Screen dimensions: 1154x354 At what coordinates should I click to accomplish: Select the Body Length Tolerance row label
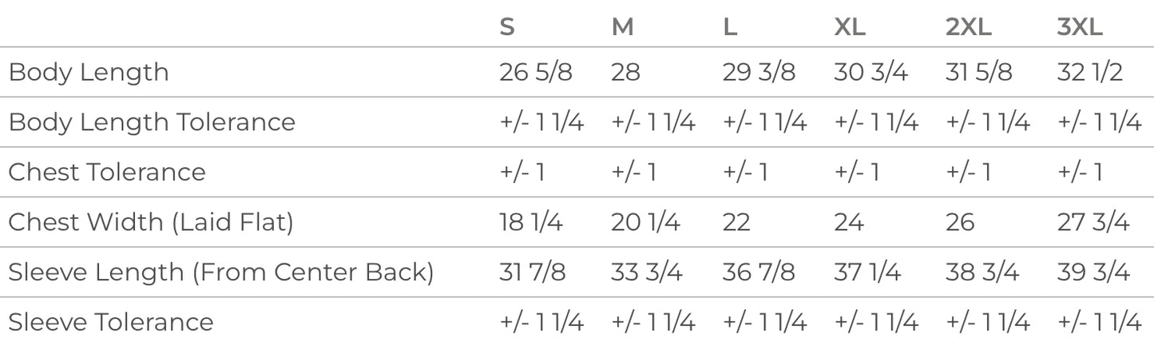152,122
